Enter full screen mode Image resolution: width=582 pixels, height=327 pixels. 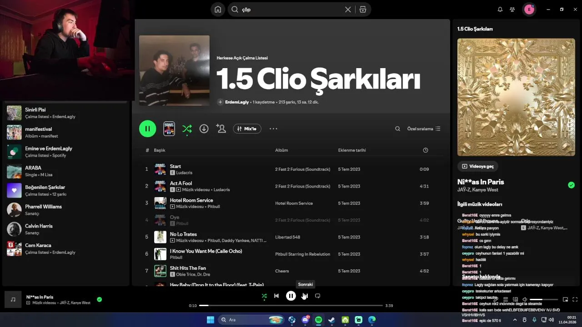coord(575,299)
